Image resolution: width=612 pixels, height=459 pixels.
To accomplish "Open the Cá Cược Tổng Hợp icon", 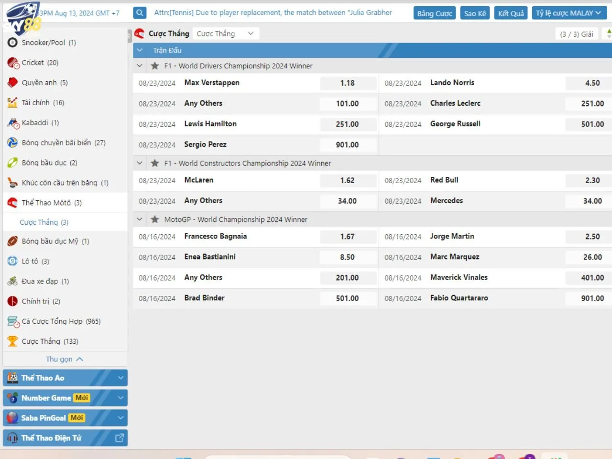I will (x=13, y=321).
